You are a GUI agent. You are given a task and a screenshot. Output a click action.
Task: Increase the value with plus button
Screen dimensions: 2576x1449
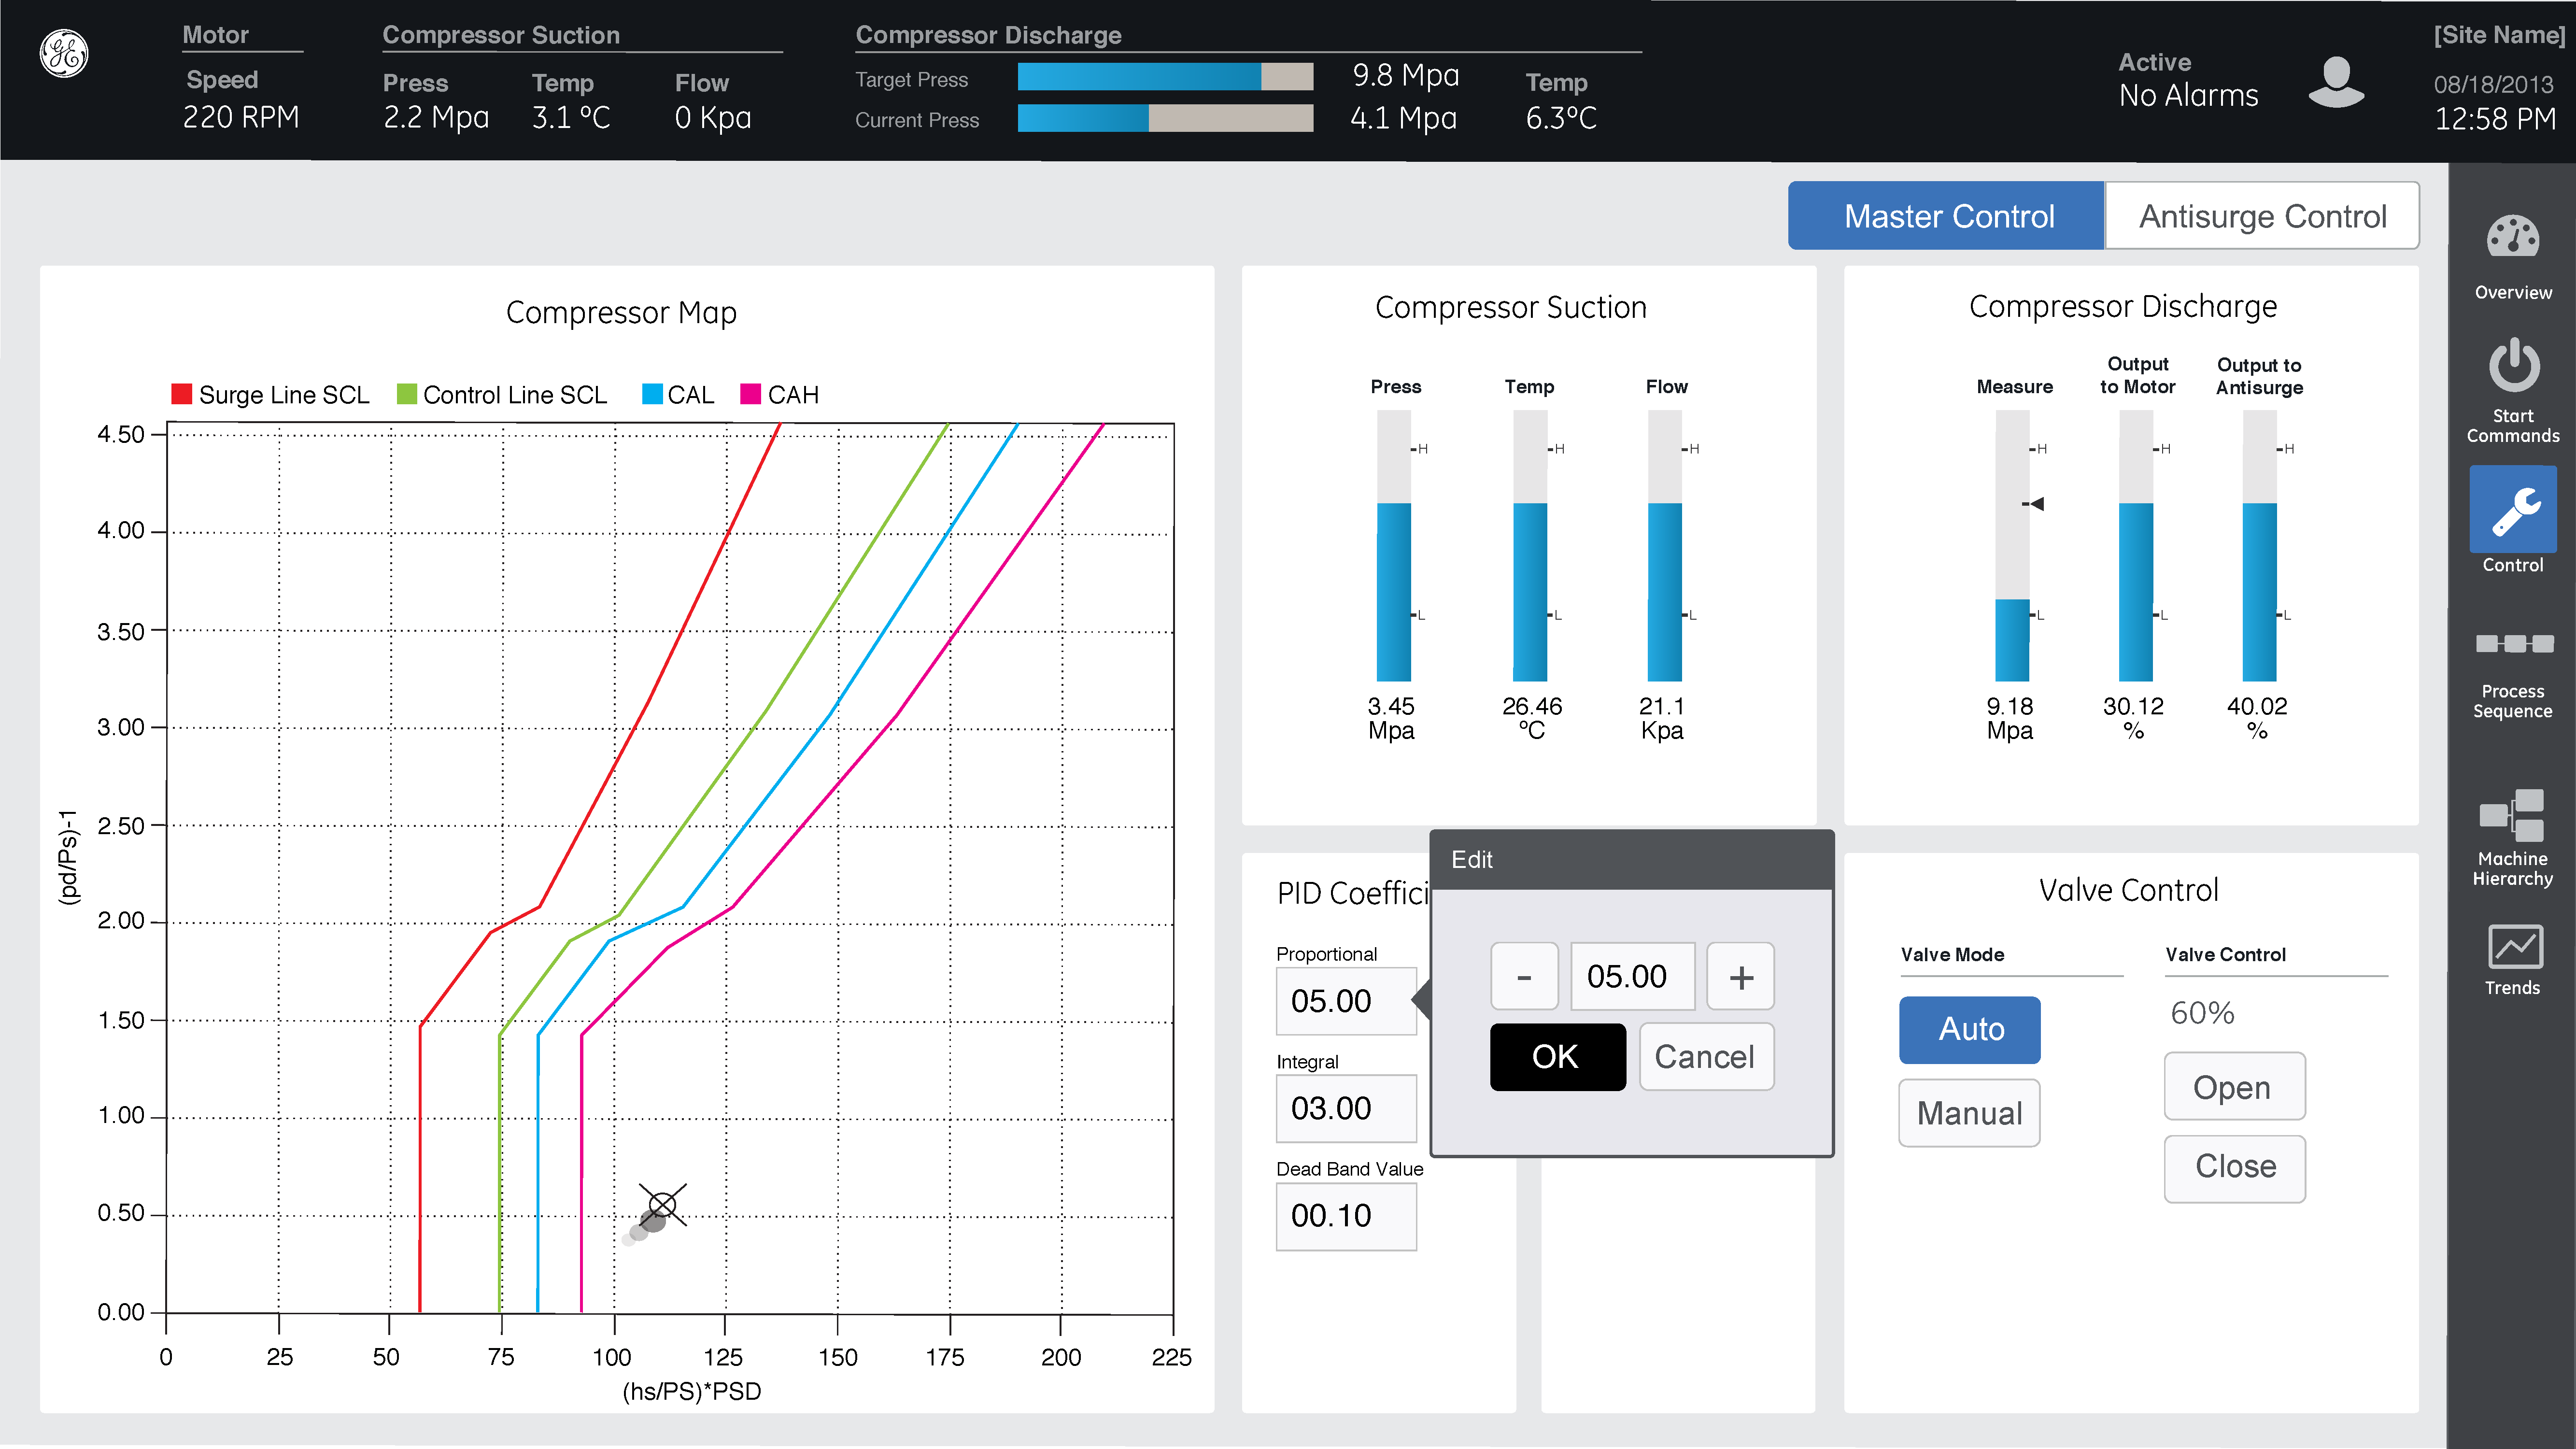point(1740,976)
